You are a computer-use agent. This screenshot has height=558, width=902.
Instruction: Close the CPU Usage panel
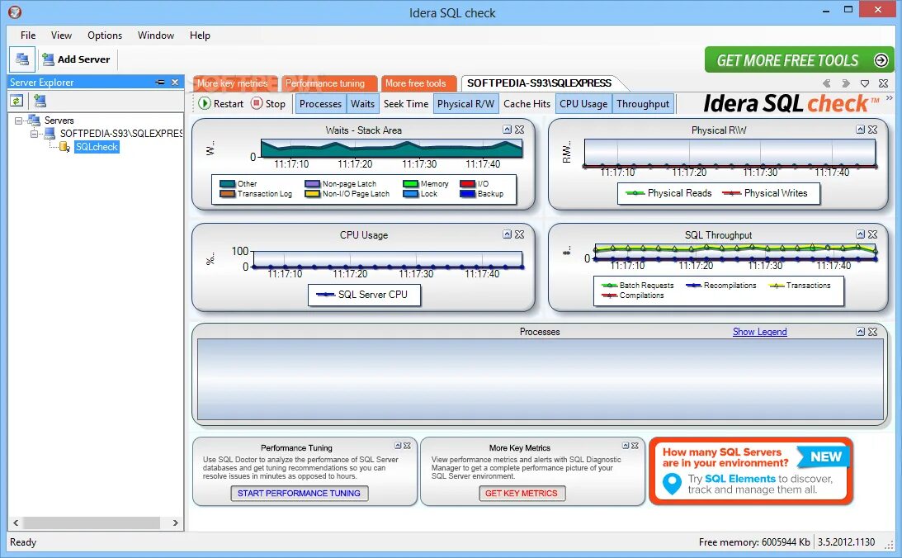pos(519,234)
